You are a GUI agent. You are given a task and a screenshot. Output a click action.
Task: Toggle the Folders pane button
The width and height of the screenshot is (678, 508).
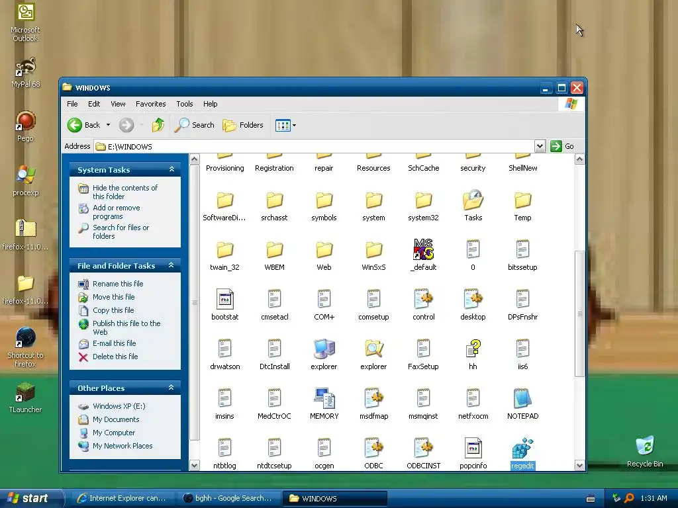(242, 125)
